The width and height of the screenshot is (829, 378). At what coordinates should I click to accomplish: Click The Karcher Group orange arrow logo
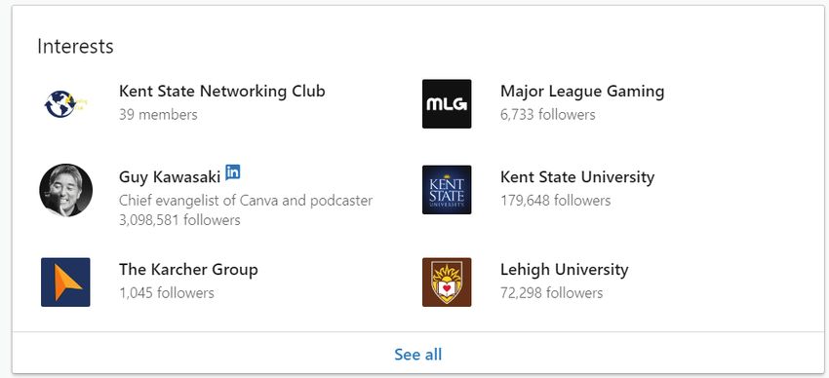(65, 283)
